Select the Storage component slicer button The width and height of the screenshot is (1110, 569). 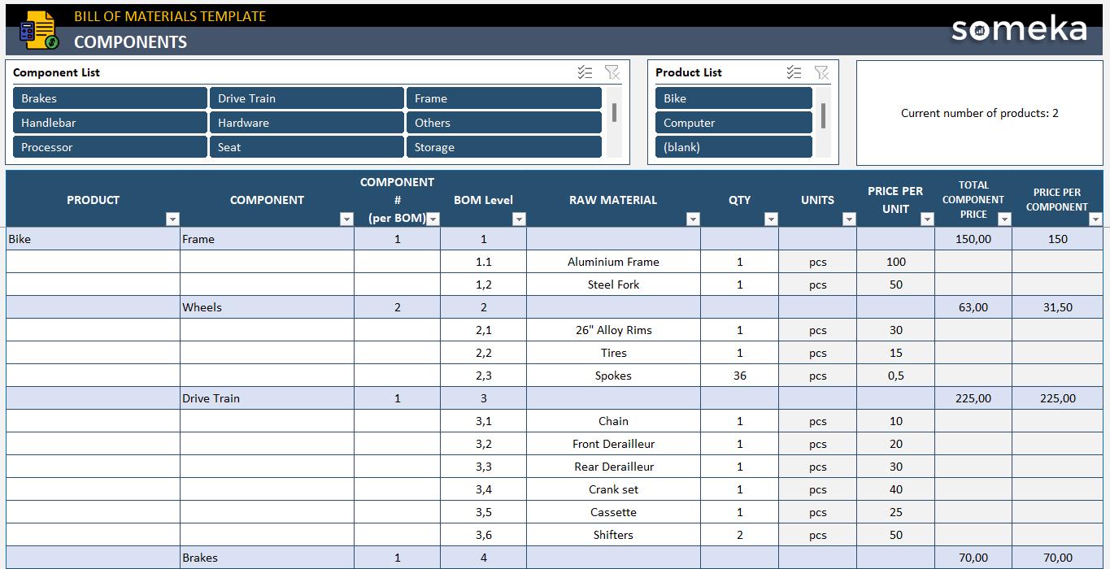pyautogui.click(x=503, y=147)
